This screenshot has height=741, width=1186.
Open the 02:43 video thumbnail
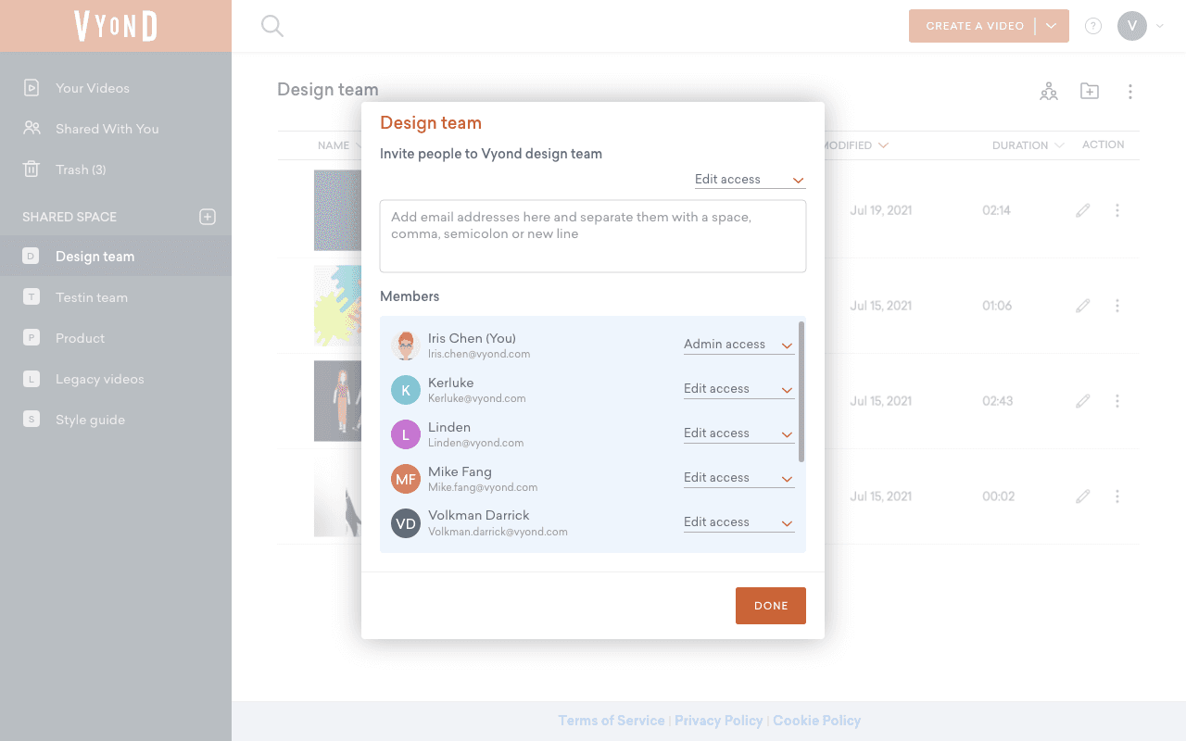click(x=337, y=401)
